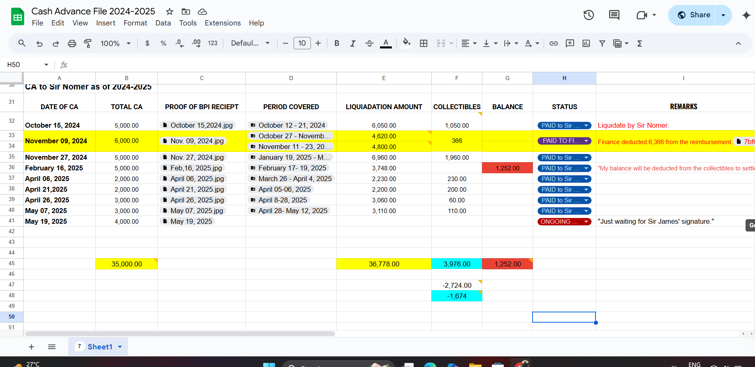Open the name box dropdown arrow

tap(46, 65)
